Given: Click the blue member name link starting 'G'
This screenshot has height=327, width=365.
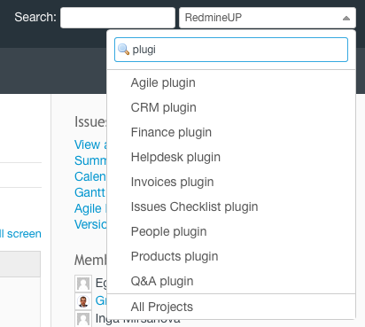Looking at the screenshot, I should (x=101, y=300).
